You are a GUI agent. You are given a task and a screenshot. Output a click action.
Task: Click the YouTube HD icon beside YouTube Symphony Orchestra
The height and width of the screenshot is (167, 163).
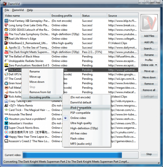[6, 34]
